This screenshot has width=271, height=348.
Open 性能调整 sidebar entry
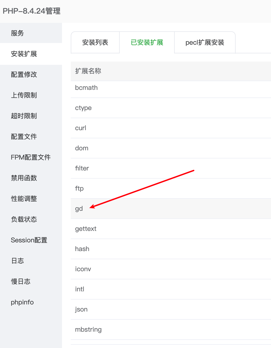point(31,199)
